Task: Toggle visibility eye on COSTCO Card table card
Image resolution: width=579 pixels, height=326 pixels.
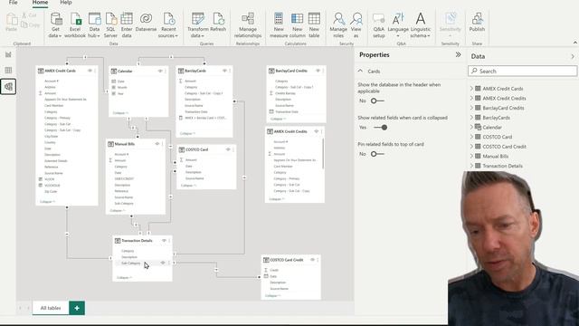Action: 228,149
